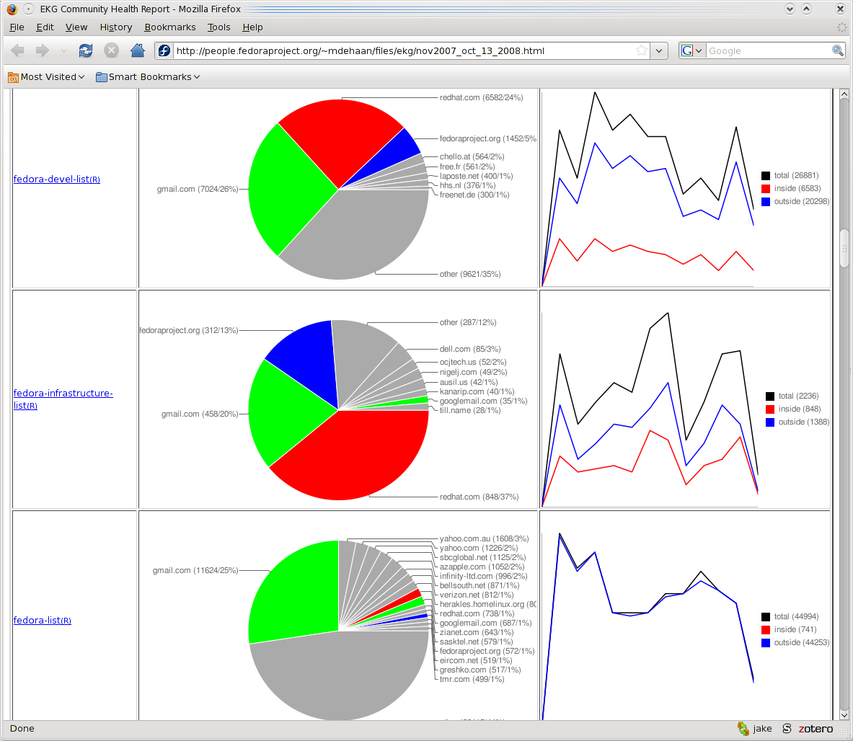Click the redhat.com (848/37%) label
The width and height of the screenshot is (853, 741).
[x=479, y=497]
